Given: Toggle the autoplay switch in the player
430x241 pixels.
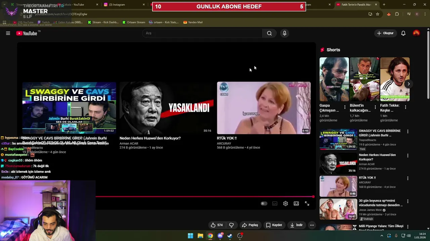Looking at the screenshot, I should (x=264, y=204).
